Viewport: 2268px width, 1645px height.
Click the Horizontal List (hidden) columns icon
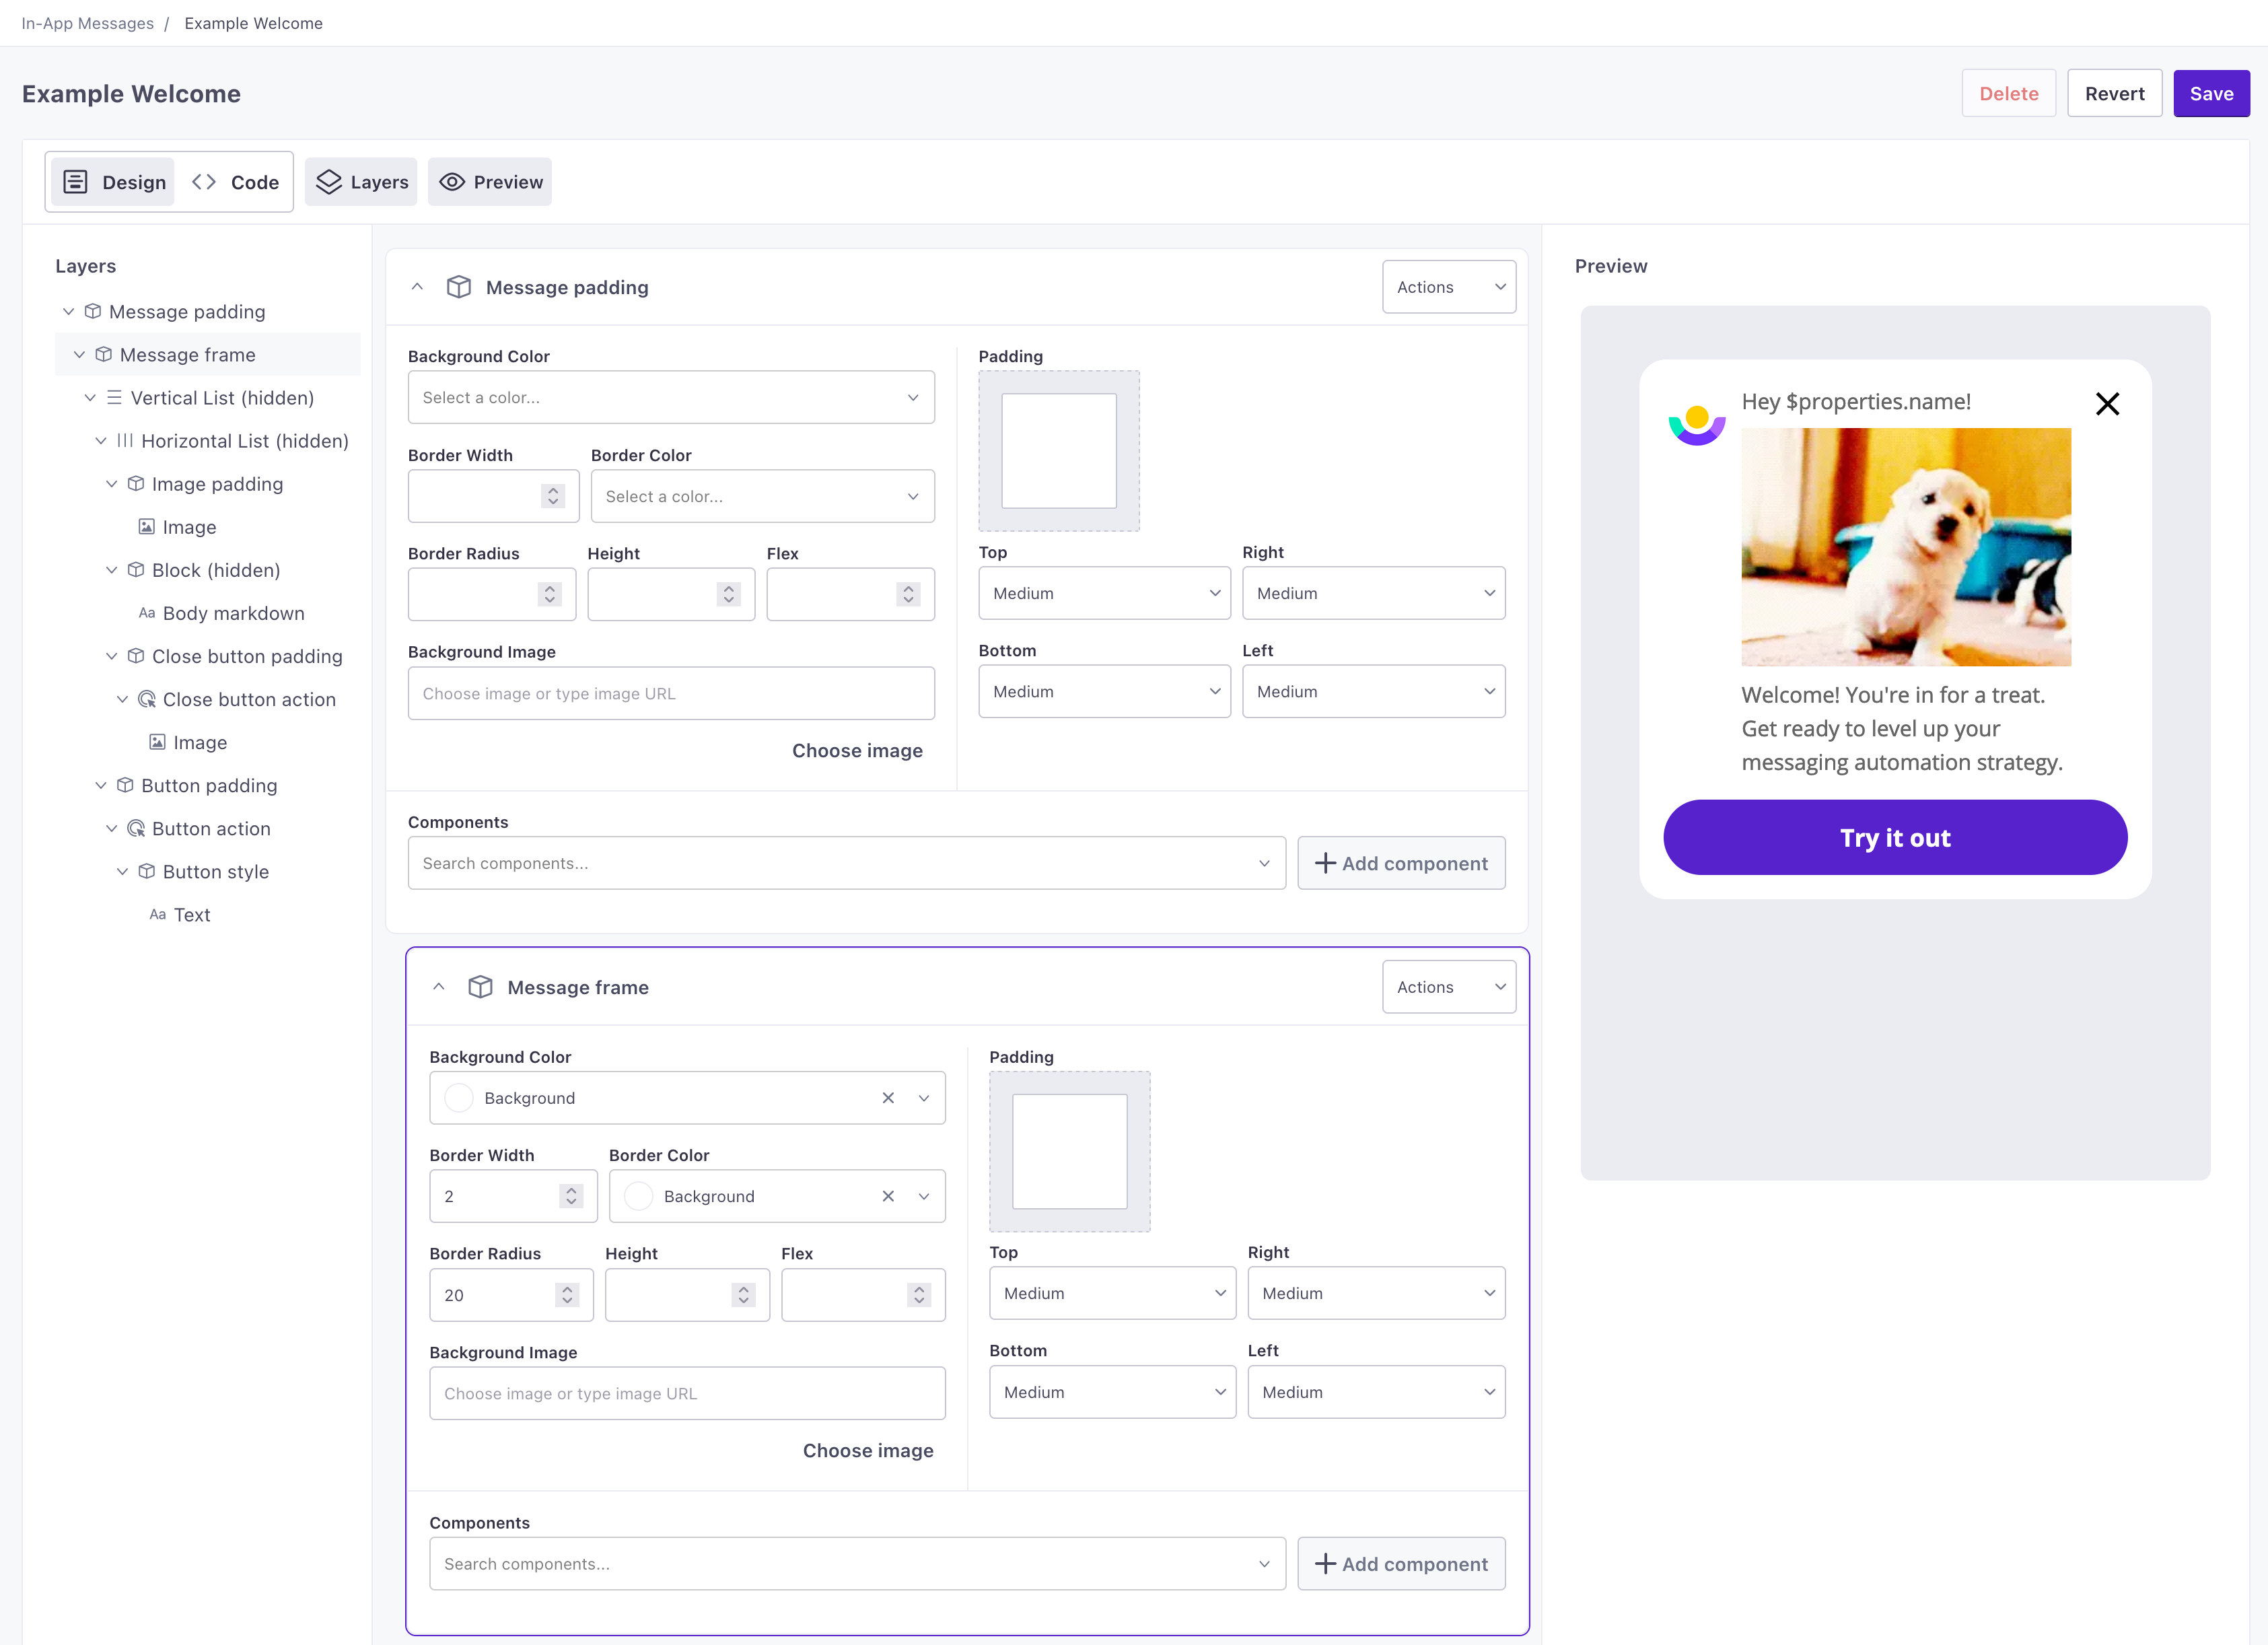tap(125, 440)
